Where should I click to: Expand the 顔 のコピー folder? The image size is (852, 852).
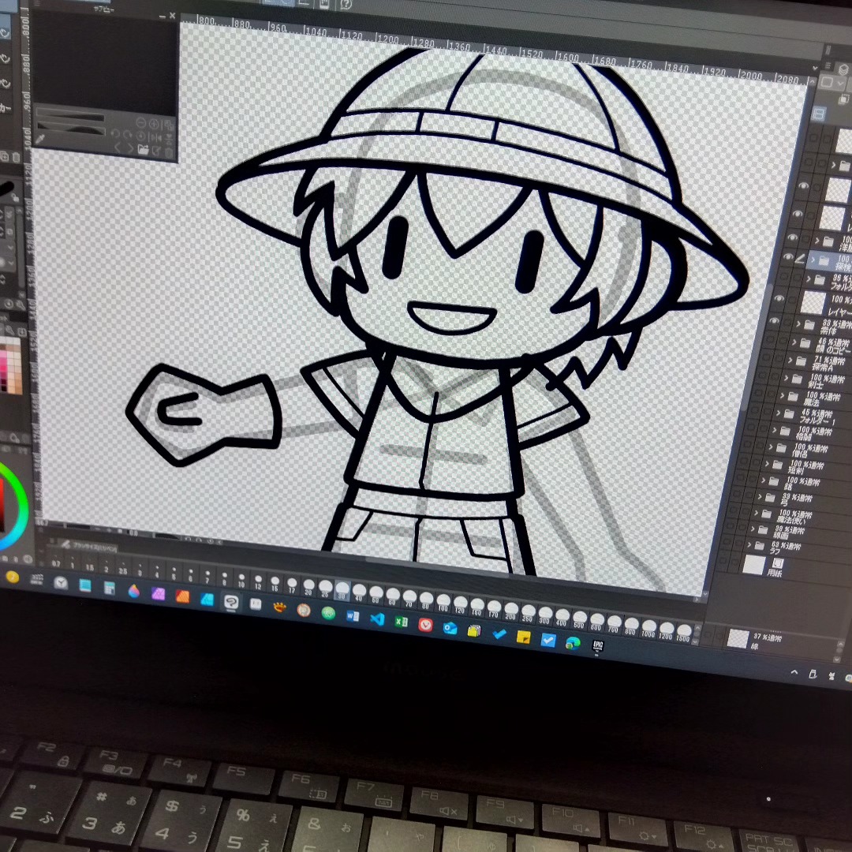pyautogui.click(x=794, y=342)
